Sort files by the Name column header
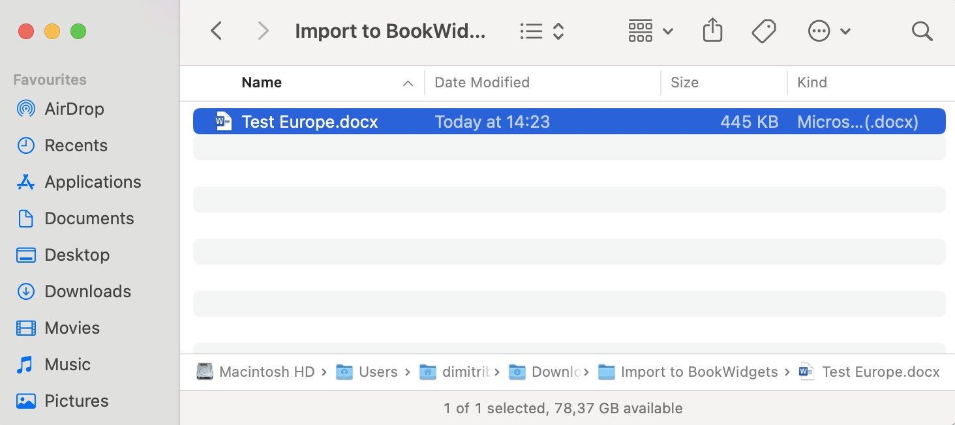 click(262, 82)
